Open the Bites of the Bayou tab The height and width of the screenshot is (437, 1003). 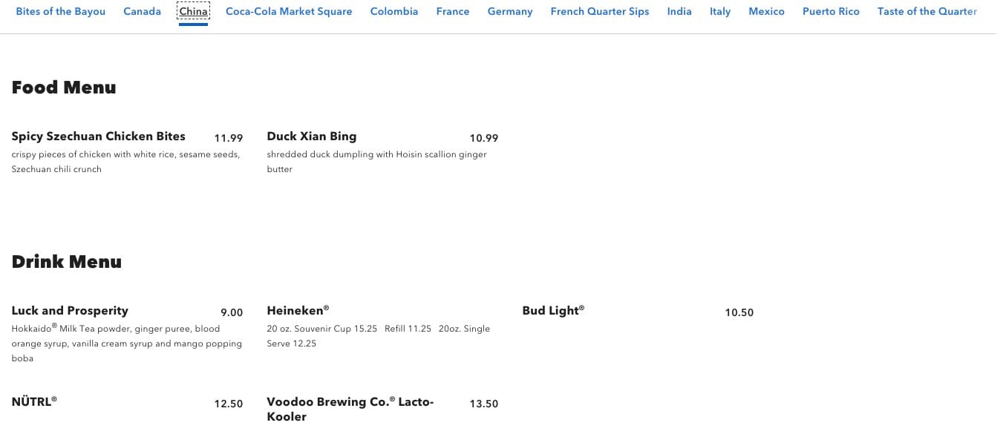tap(60, 12)
